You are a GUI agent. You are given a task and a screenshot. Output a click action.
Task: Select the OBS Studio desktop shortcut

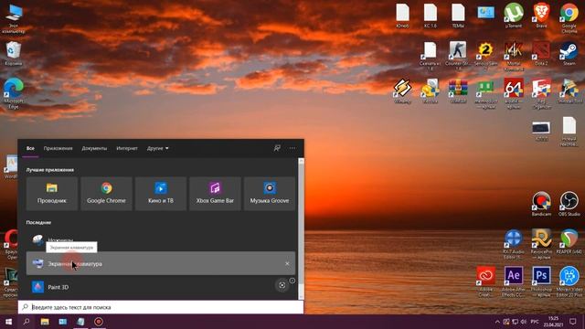pos(569,204)
